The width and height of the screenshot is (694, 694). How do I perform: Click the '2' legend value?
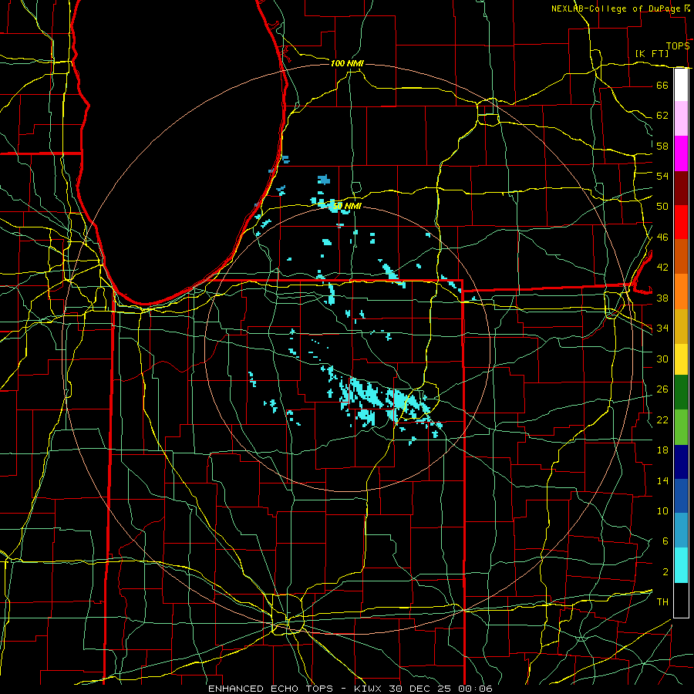click(x=665, y=572)
